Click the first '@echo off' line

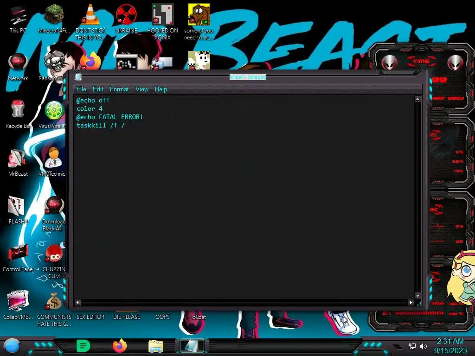(93, 100)
